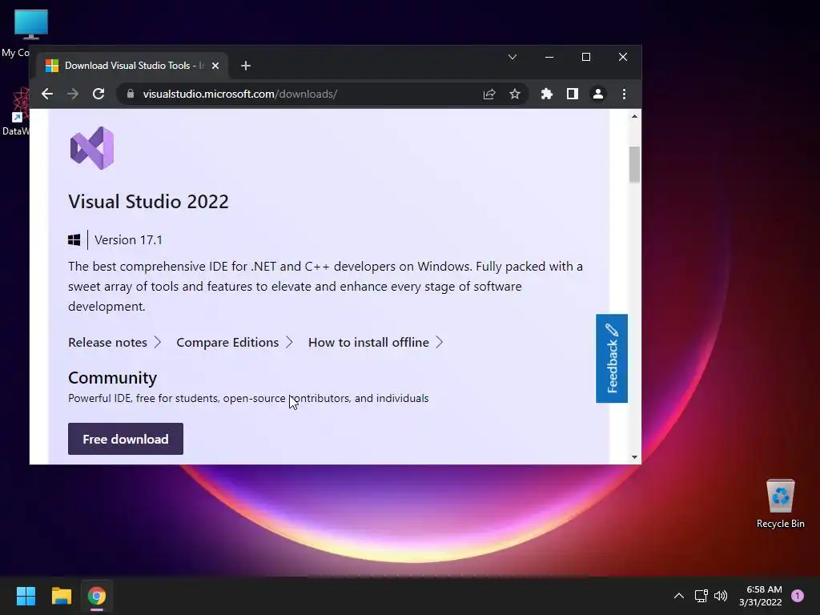Screen dimensions: 820x615
Task: Select the Recycle Bin desktop icon
Action: click(780, 504)
